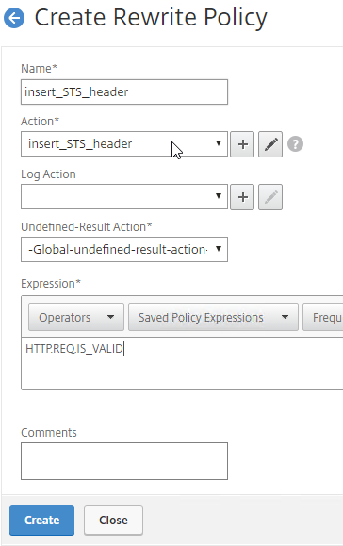
Task: Open the Action help question mark icon
Action: click(x=295, y=144)
